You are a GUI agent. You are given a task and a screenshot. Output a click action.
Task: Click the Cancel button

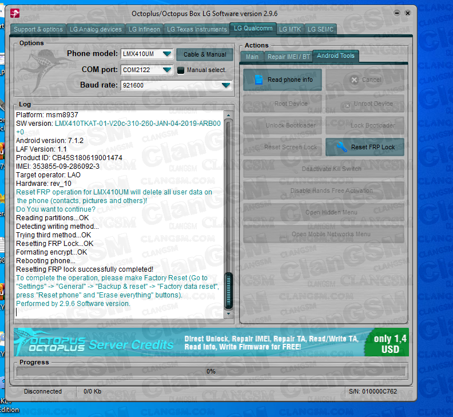click(x=365, y=80)
